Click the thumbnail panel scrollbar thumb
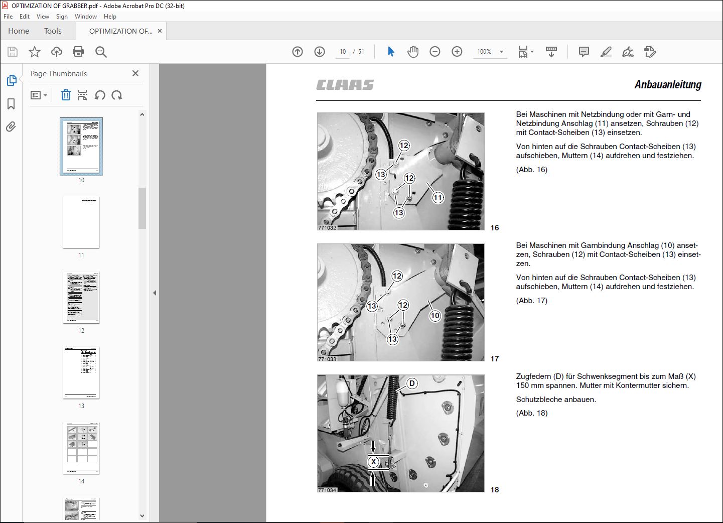 click(142, 208)
